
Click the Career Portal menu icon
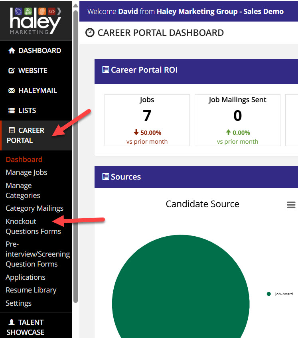[12, 130]
